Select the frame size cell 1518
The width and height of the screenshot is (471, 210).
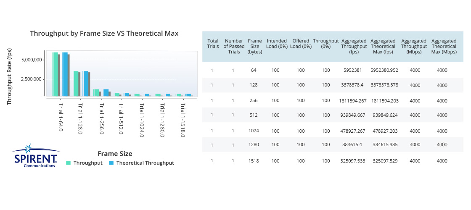(x=254, y=160)
